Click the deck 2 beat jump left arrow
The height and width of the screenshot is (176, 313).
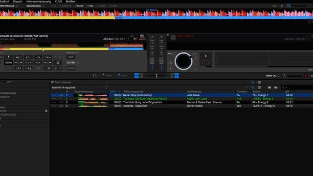(x=202, y=63)
